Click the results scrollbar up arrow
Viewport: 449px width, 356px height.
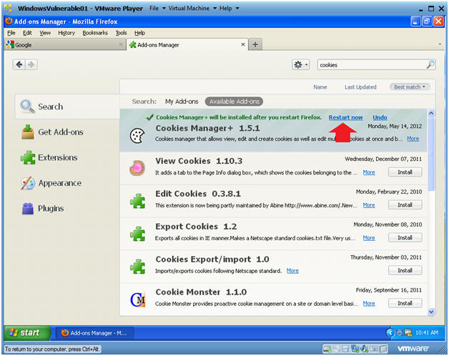[431, 113]
